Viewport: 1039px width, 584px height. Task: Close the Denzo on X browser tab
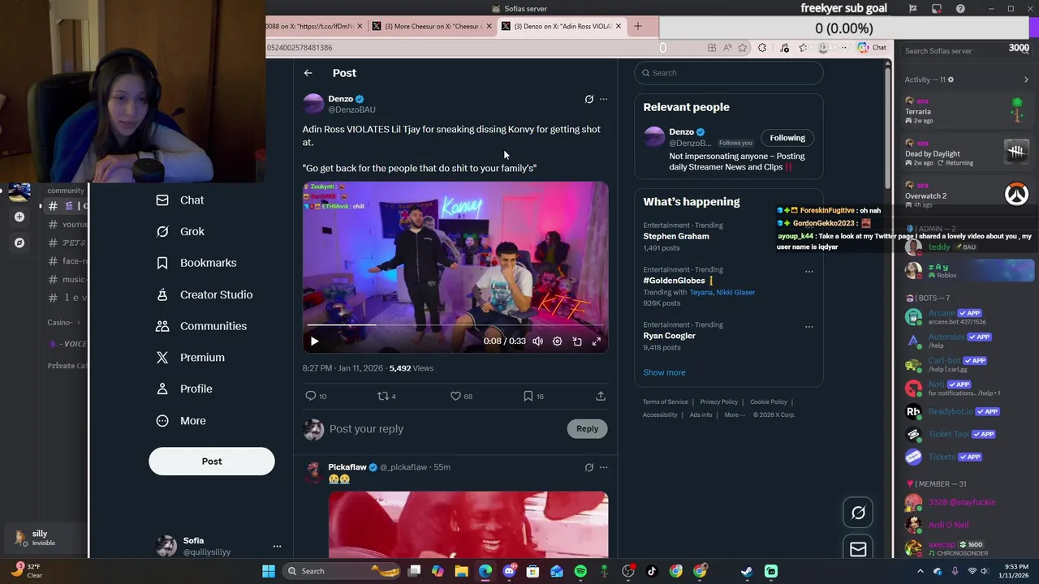(619, 26)
